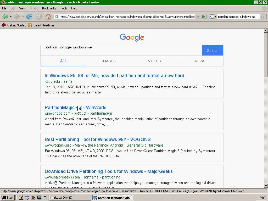Click the toolbar search box
Viewport: 268px width, 201px height.
(x=238, y=16)
